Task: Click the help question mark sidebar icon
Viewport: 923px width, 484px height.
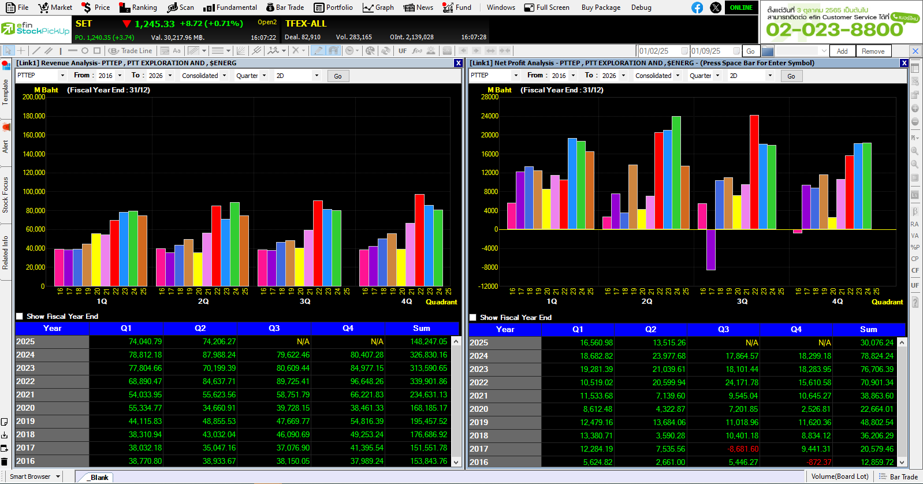Action: coord(915,302)
